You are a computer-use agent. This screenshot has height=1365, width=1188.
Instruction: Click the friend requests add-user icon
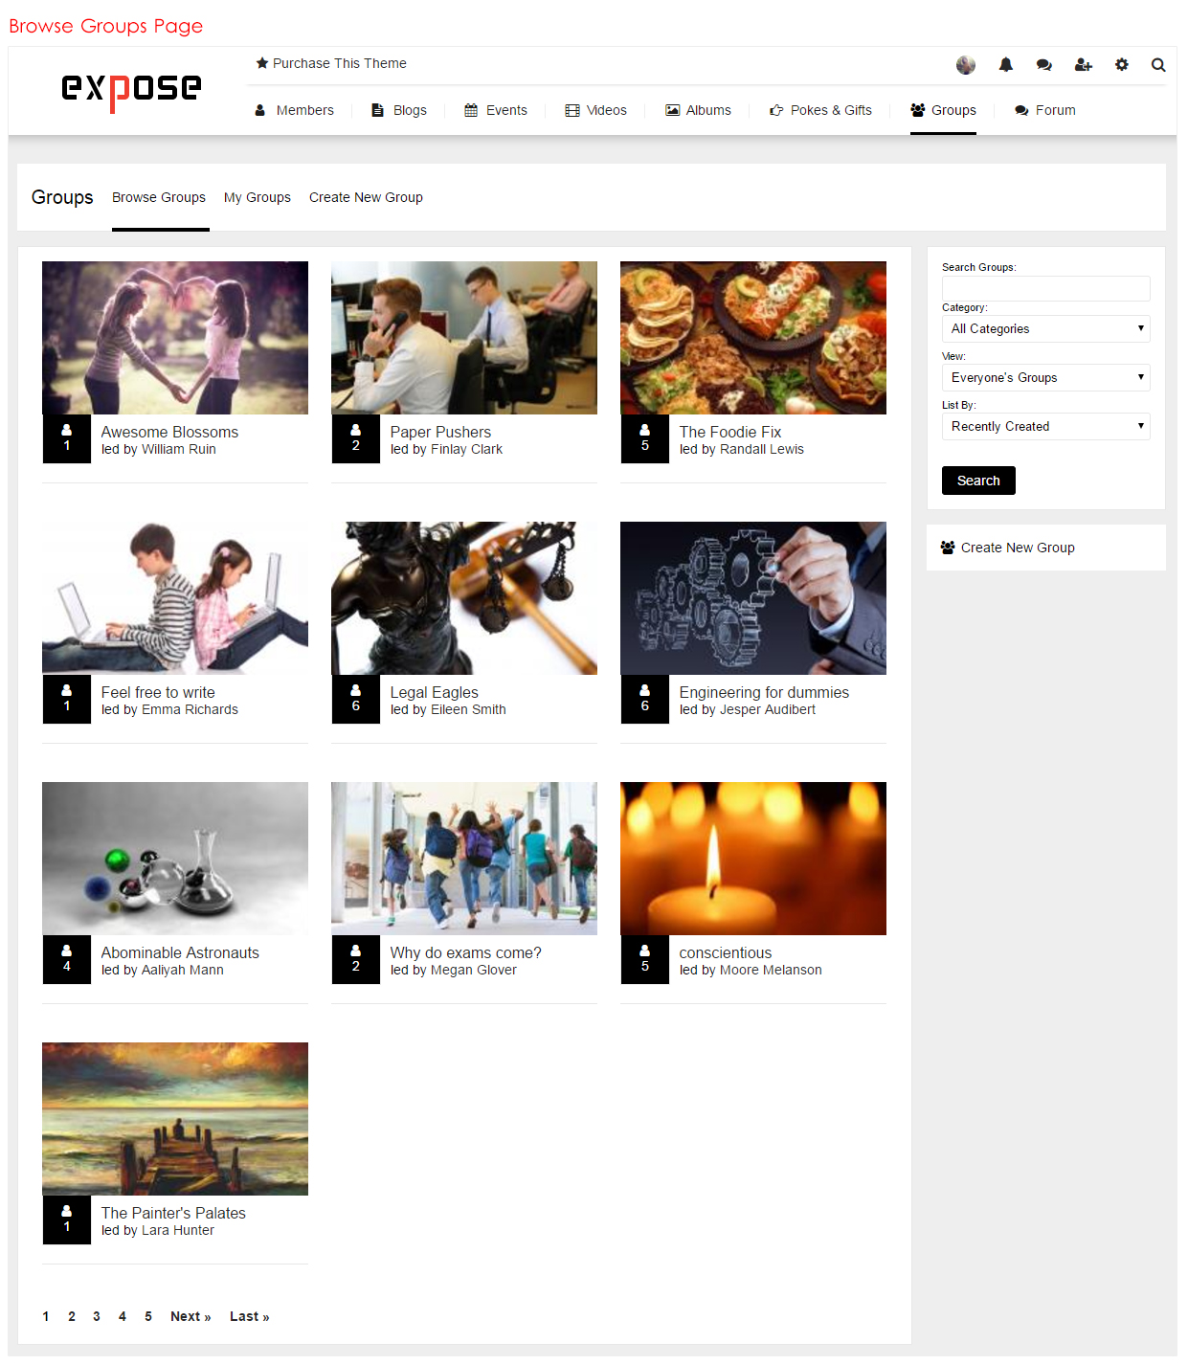[x=1083, y=65]
